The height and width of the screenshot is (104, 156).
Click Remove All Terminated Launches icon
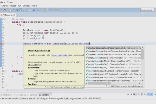(x=134, y=94)
